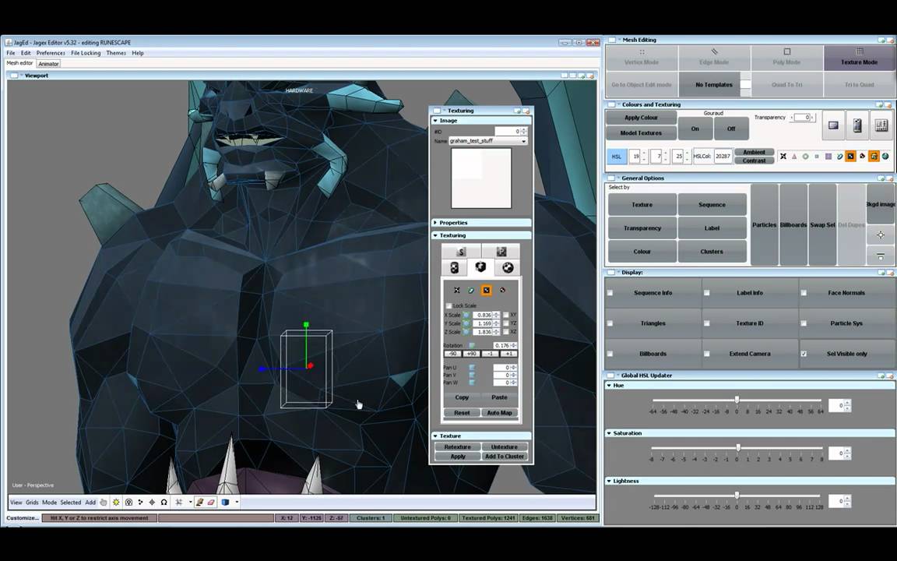Click the purple square icon in Colours and Texturing

(828, 156)
